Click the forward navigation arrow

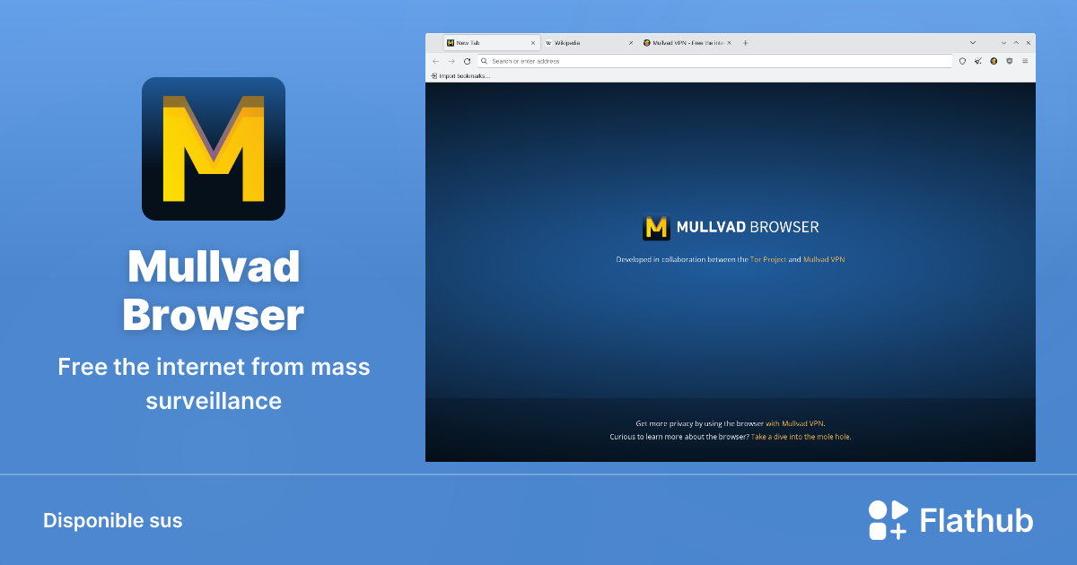click(x=451, y=61)
